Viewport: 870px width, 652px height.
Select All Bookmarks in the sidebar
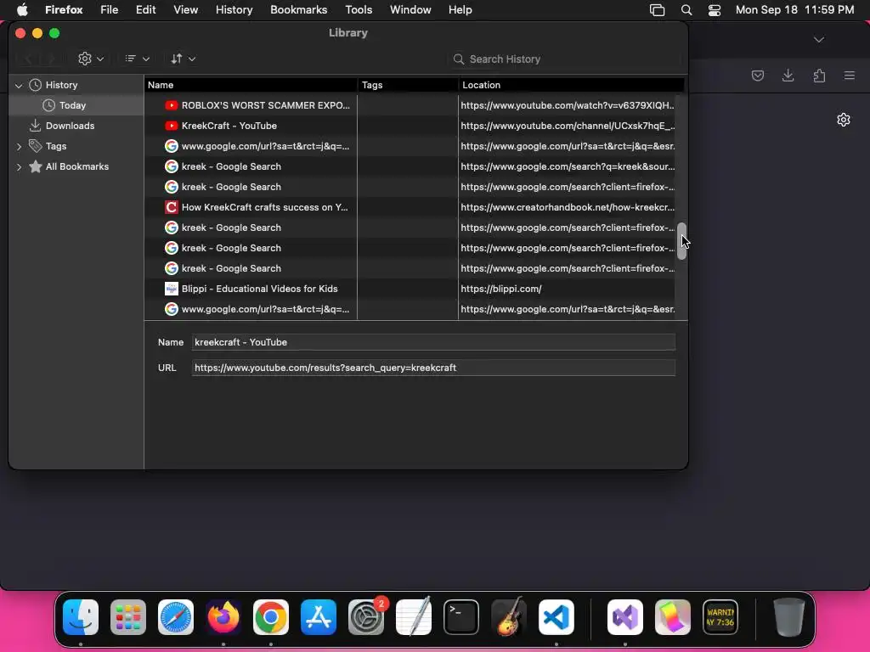coord(77,167)
